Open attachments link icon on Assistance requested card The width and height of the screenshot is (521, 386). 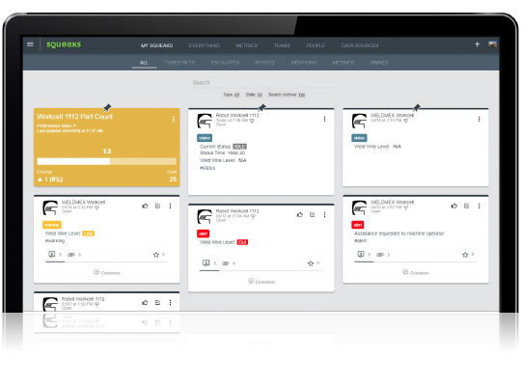(x=380, y=255)
